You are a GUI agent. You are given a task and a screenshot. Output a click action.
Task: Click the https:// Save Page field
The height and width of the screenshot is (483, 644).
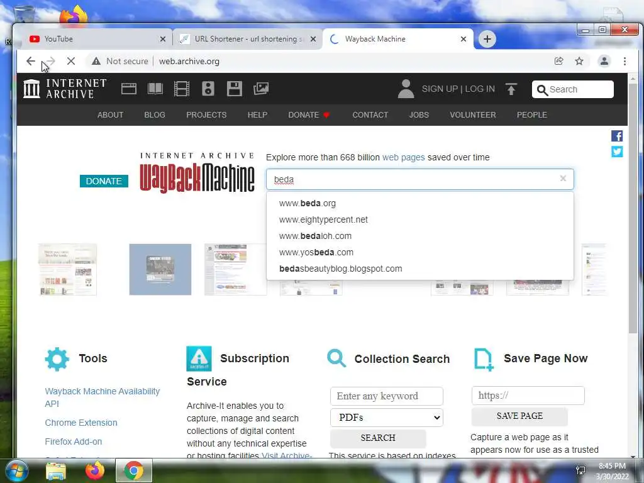point(528,396)
